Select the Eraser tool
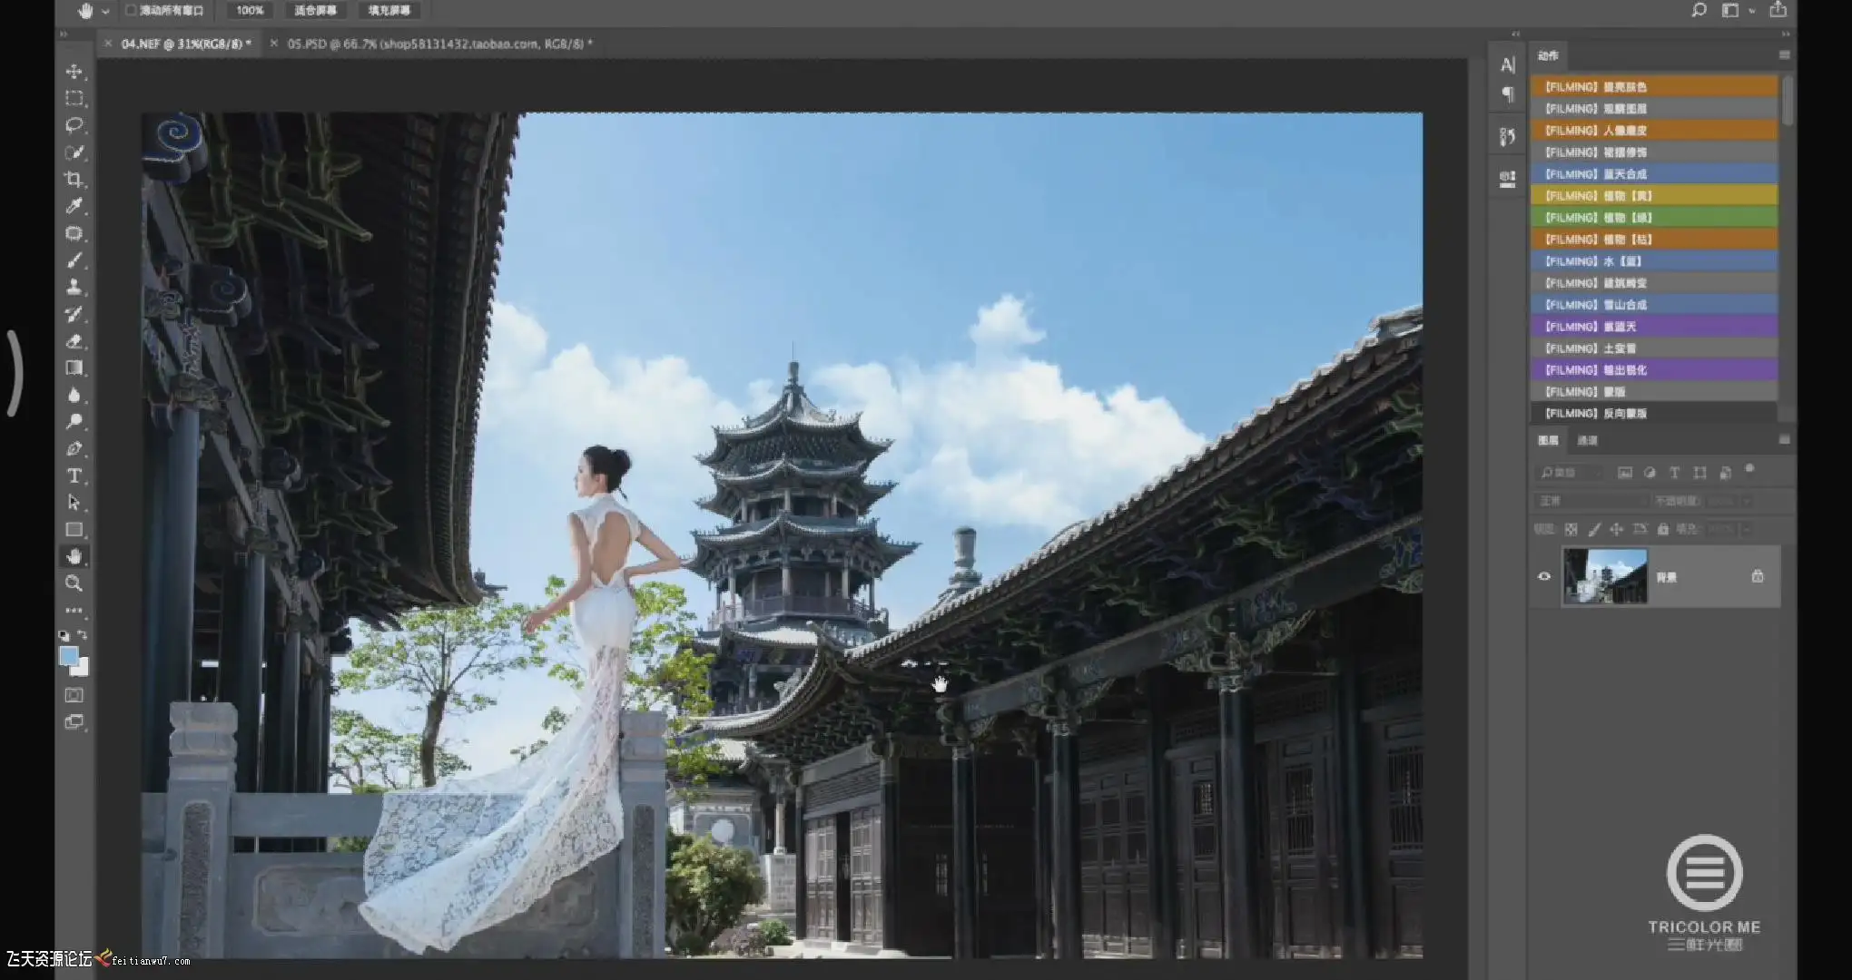The image size is (1852, 980). 74,341
